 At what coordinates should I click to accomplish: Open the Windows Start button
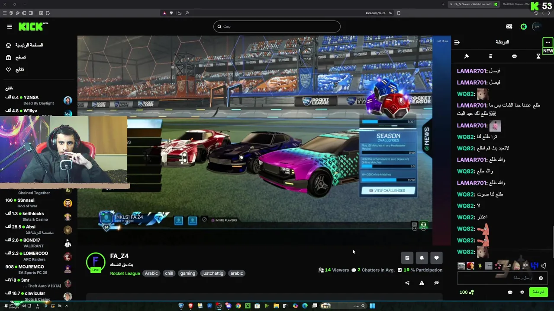(372, 306)
